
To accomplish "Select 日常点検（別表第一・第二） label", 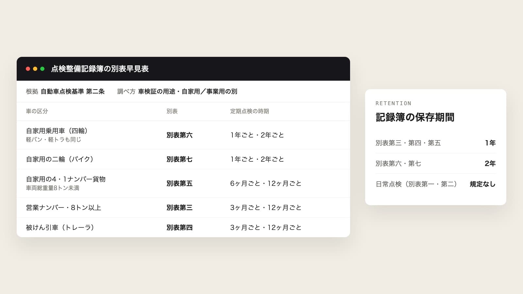I will click(x=416, y=184).
